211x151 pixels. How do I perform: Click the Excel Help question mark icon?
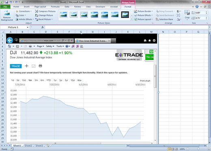pyautogui.click(x=197, y=6)
